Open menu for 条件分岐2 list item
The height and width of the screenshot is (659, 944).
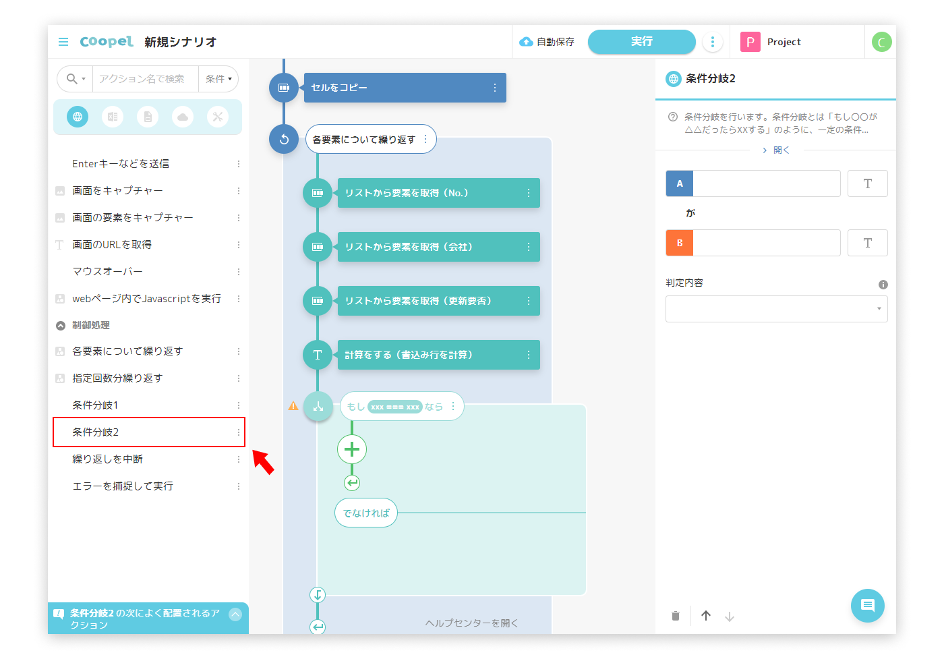[239, 432]
